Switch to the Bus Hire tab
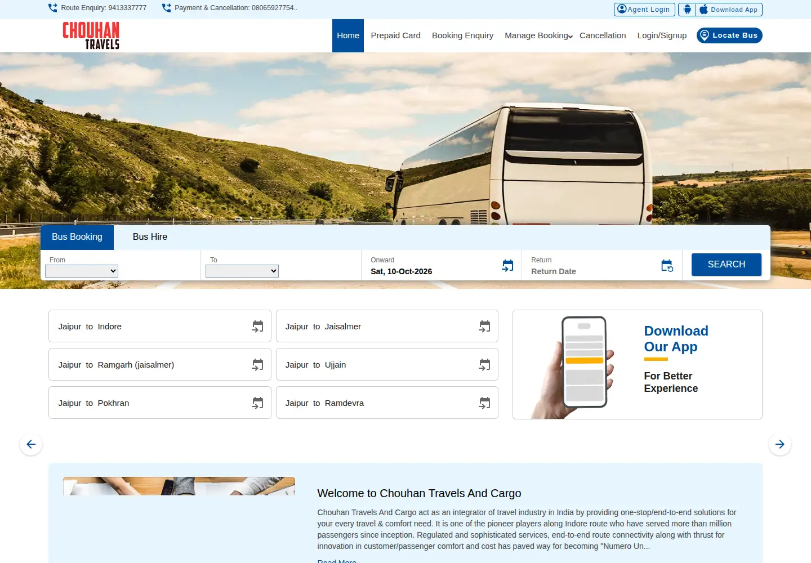The height and width of the screenshot is (563, 811). click(x=150, y=237)
